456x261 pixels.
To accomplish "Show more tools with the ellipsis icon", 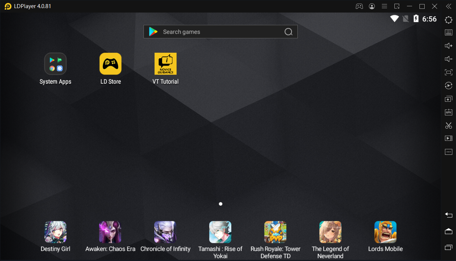I will point(449,152).
